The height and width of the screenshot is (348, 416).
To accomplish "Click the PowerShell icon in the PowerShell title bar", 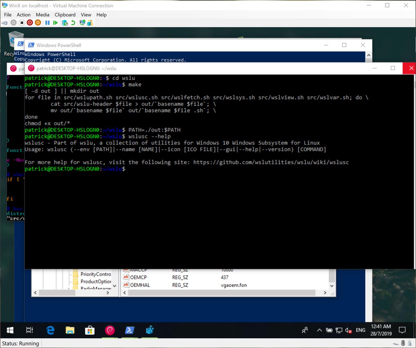I will coord(31,45).
